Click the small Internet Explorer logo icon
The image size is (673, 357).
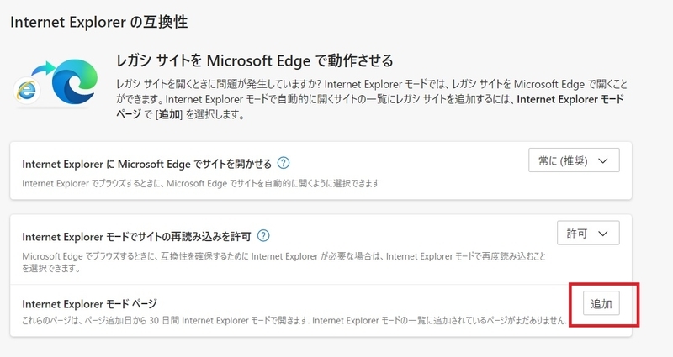click(x=29, y=92)
